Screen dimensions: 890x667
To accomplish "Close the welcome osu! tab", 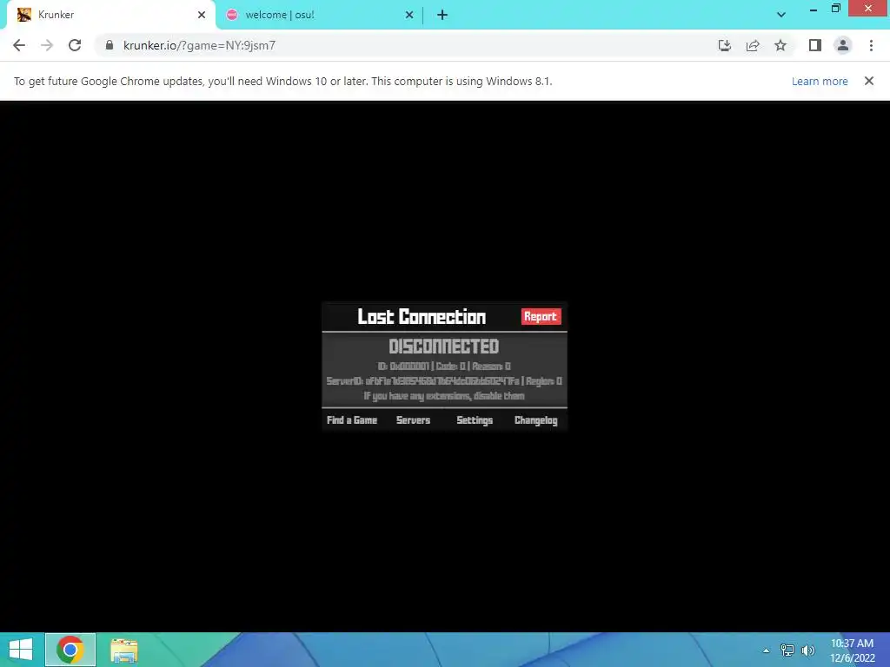I will point(409,15).
